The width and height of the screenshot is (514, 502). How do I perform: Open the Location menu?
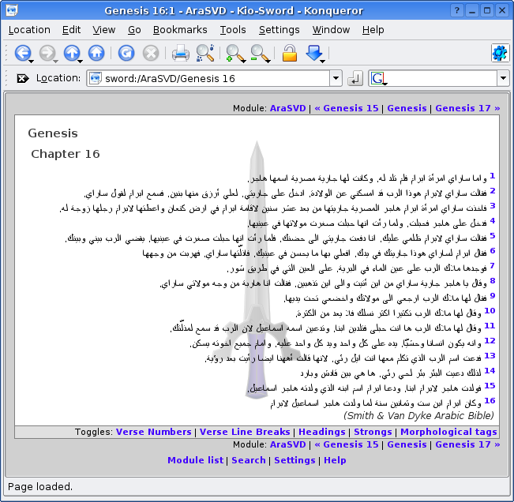[x=29, y=30]
